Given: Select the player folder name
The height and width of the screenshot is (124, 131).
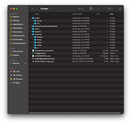Looking at the screenshot, I should point(39,45).
